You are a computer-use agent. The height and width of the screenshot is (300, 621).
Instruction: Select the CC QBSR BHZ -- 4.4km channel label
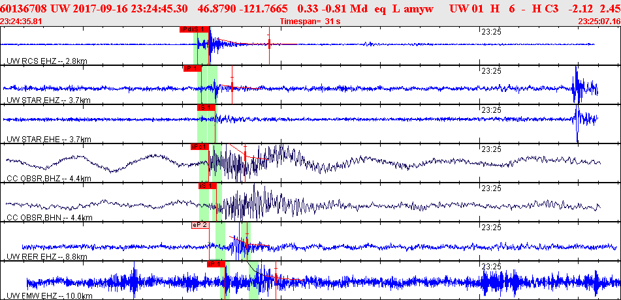(49, 179)
